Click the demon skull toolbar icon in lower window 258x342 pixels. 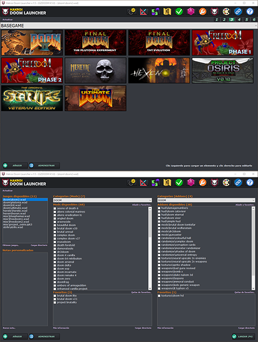214,182
